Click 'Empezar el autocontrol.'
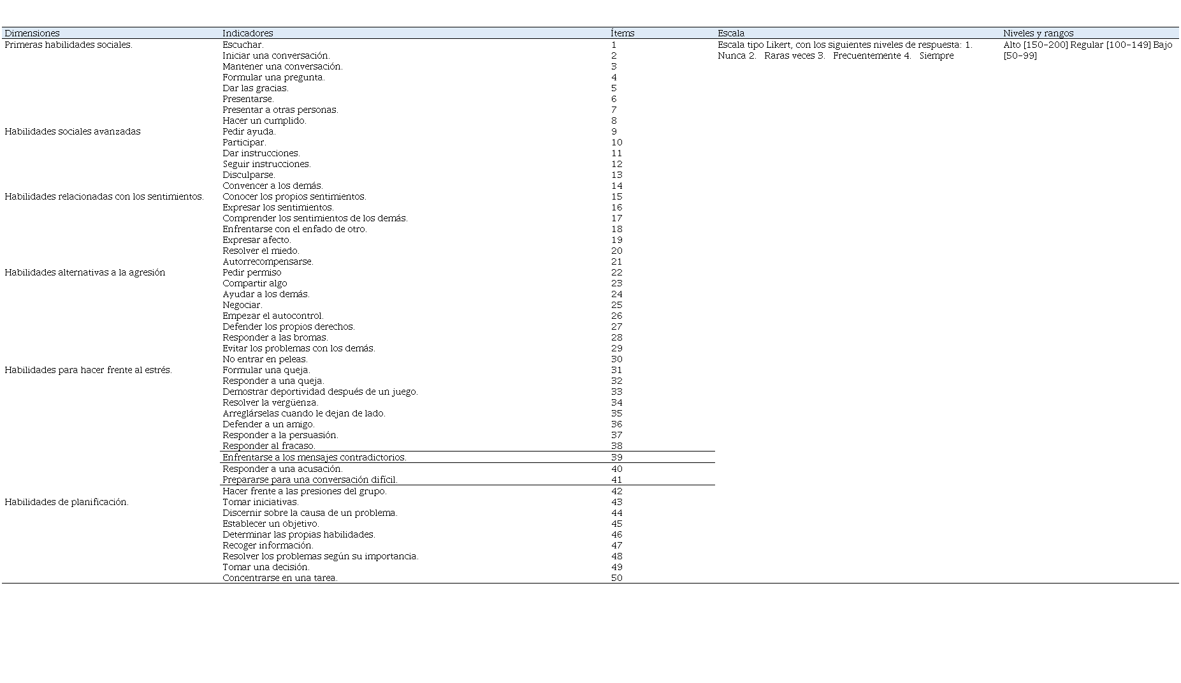1181x683 pixels. click(x=273, y=316)
